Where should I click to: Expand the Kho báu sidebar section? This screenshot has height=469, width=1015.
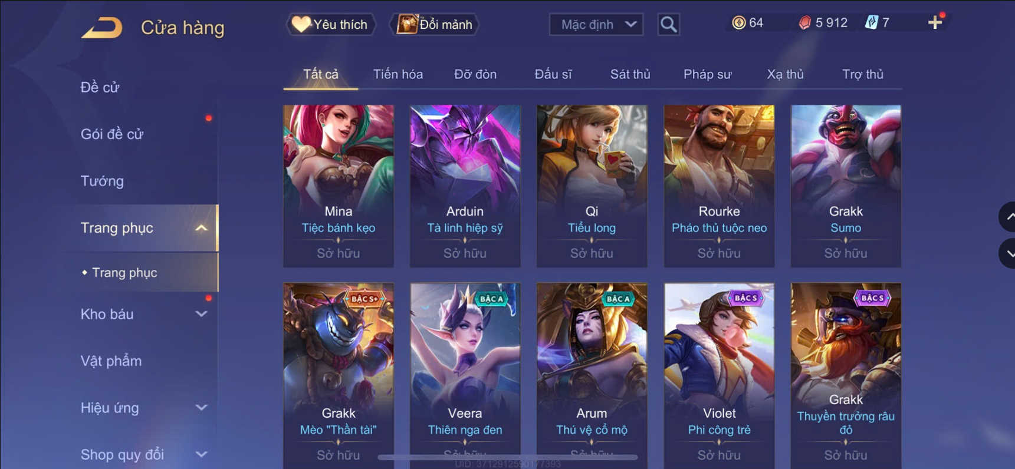pyautogui.click(x=201, y=314)
